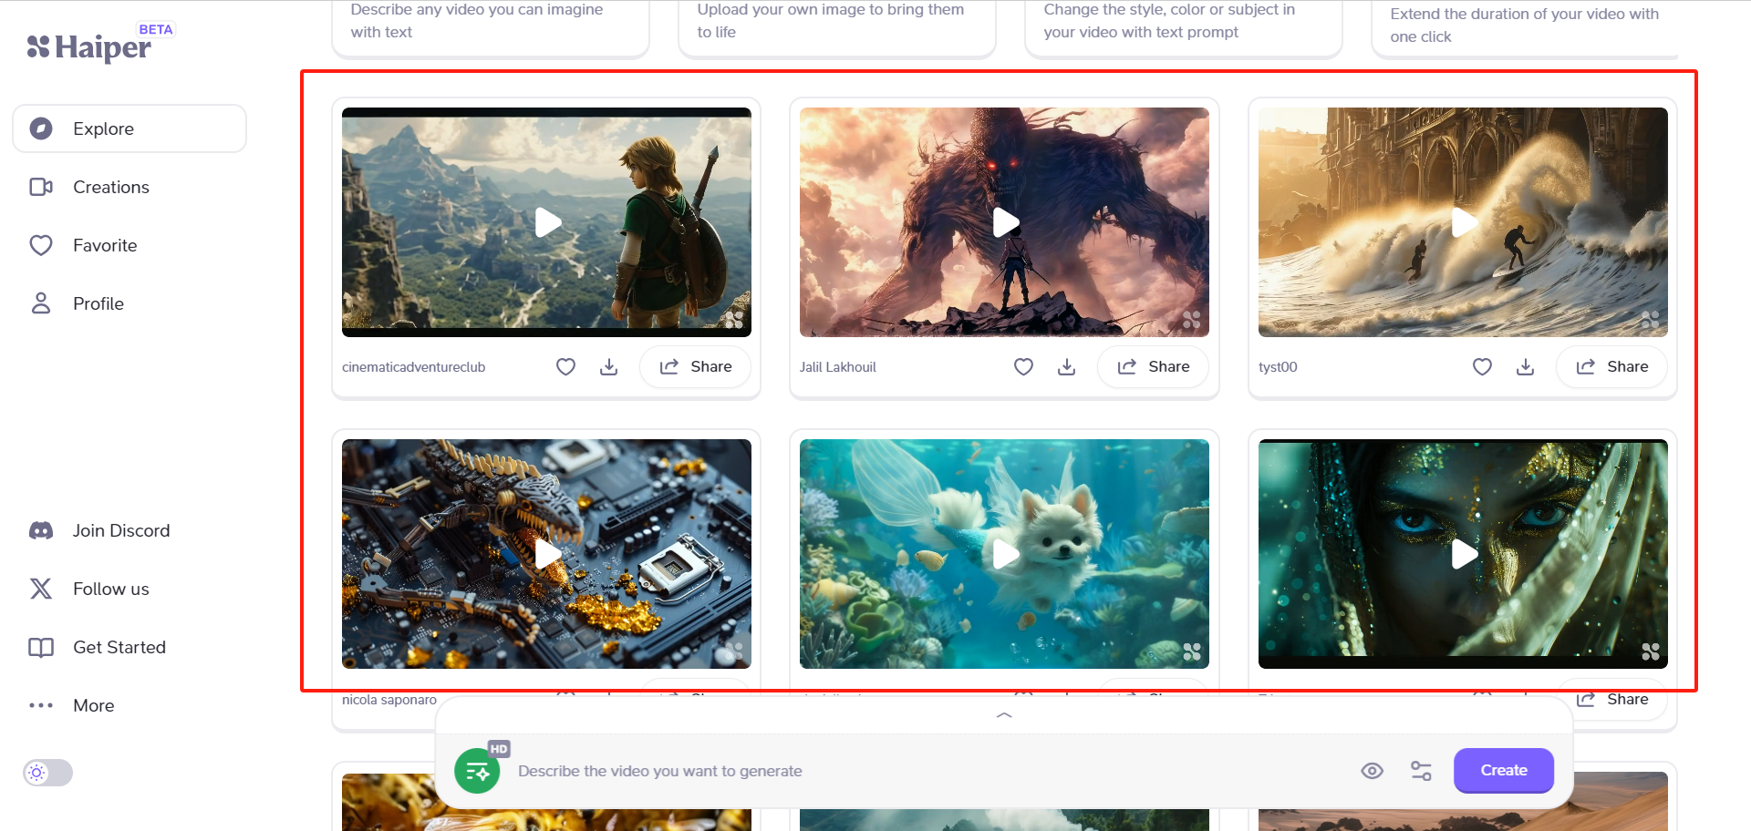Download the tyst00 surfing video

(1525, 366)
